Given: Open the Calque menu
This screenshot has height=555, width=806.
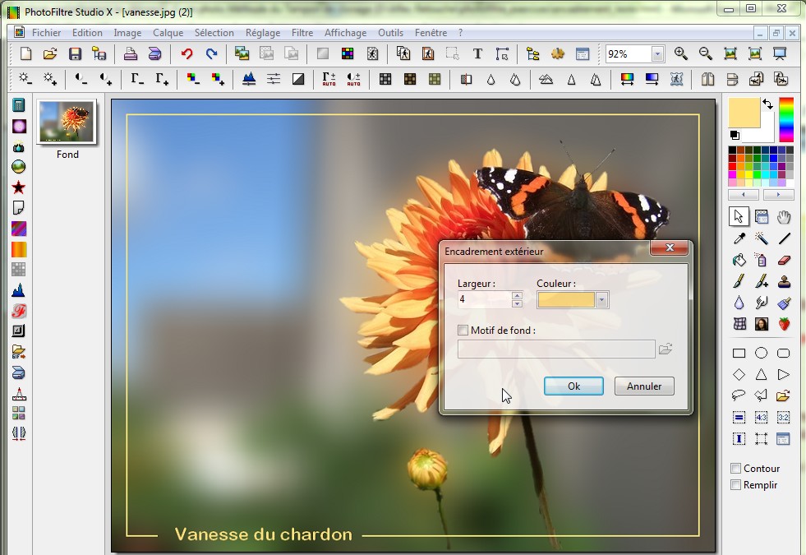Looking at the screenshot, I should pyautogui.click(x=168, y=32).
